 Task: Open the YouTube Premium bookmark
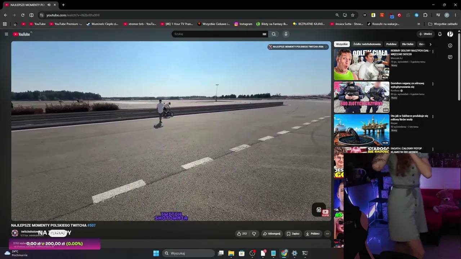click(66, 24)
